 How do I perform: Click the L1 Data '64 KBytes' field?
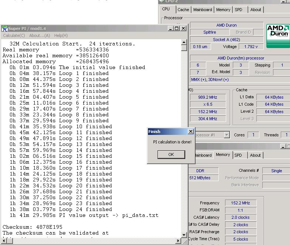pyautogui.click(x=273, y=97)
